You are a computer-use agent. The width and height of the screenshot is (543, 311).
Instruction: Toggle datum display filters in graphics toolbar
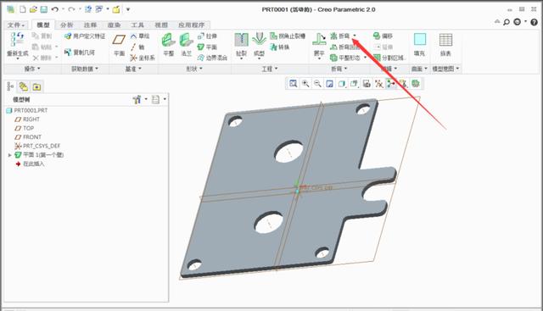(379, 84)
